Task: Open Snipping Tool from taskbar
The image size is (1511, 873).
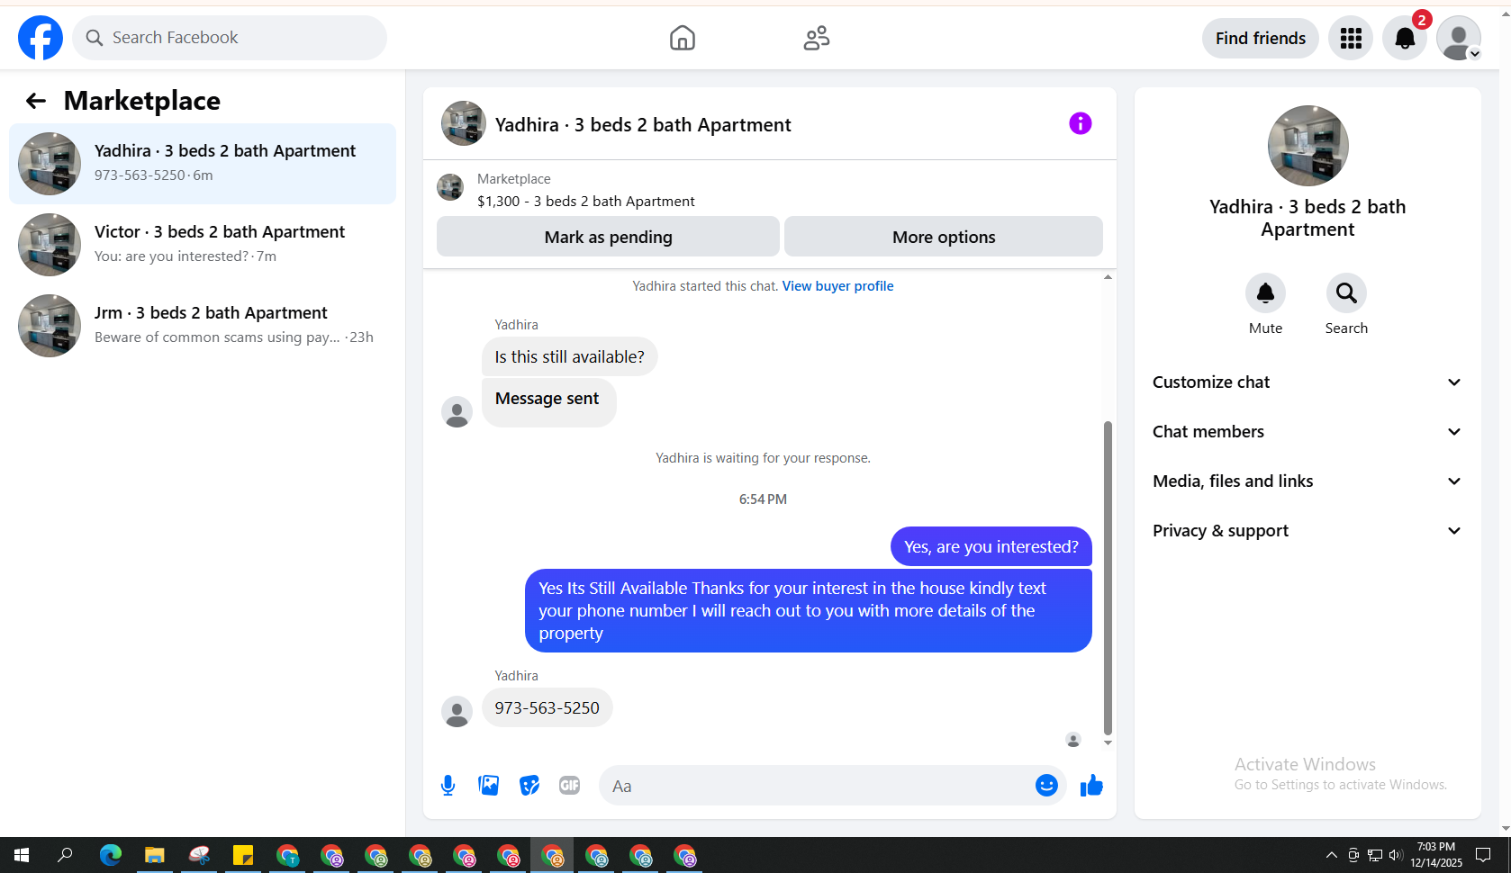Action: [199, 855]
